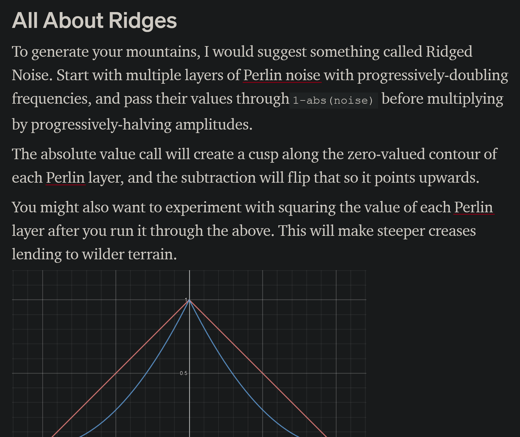The width and height of the screenshot is (520, 437).
Task: Click the word "subtraction" in the second paragraph
Action: point(218,178)
